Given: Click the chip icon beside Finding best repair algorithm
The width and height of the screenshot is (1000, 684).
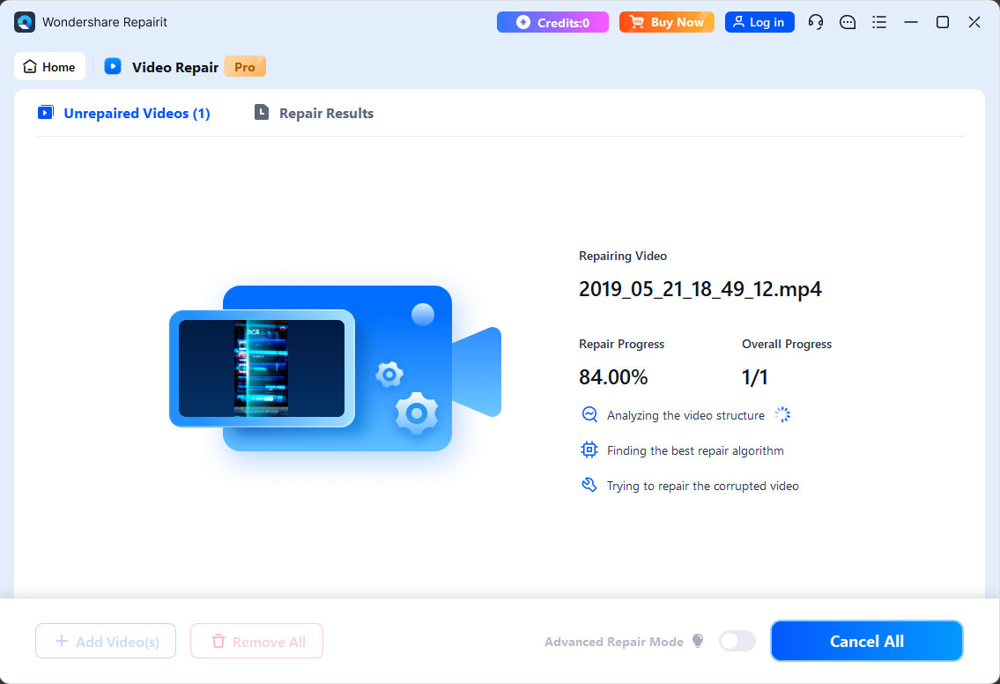Looking at the screenshot, I should click(589, 450).
